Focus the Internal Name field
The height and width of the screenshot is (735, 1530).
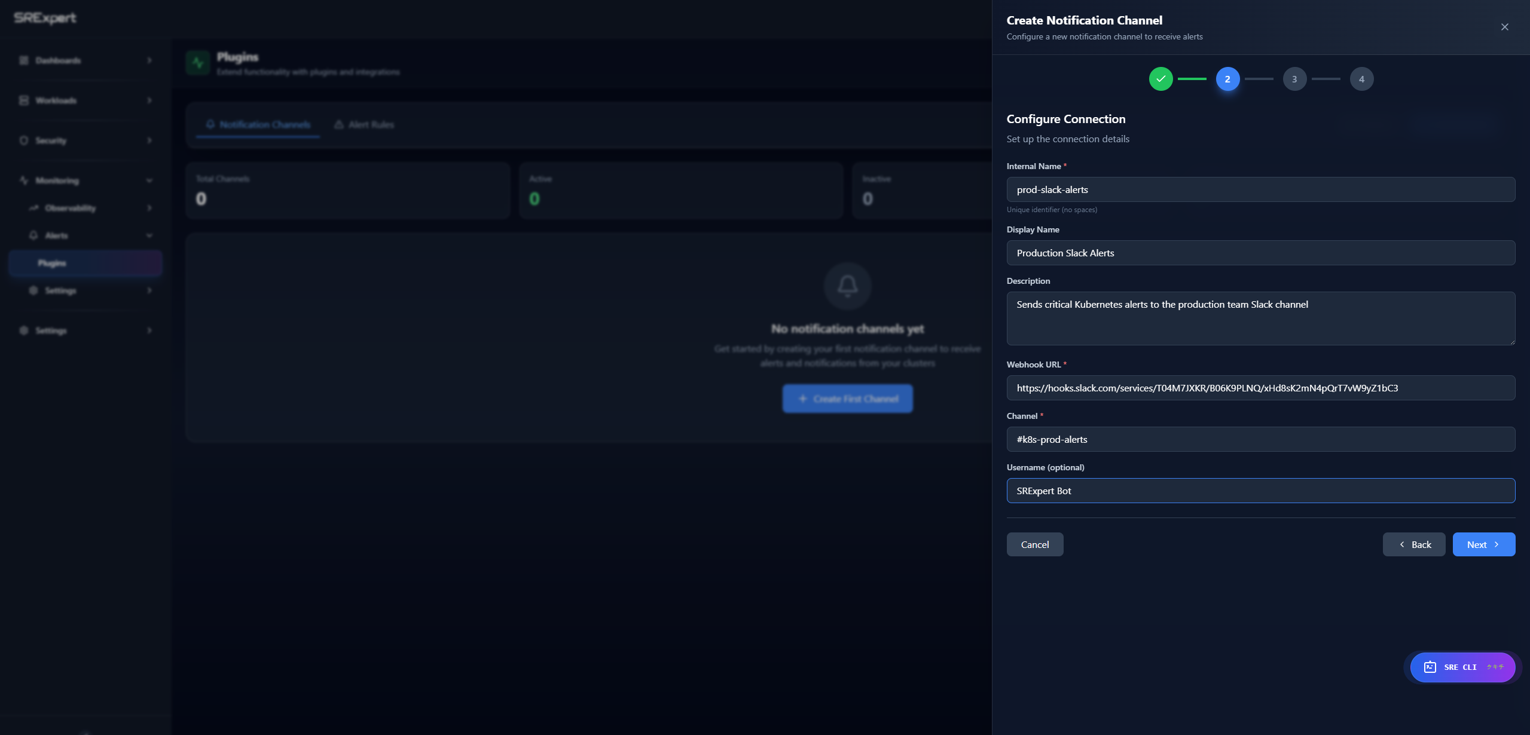[1260, 189]
